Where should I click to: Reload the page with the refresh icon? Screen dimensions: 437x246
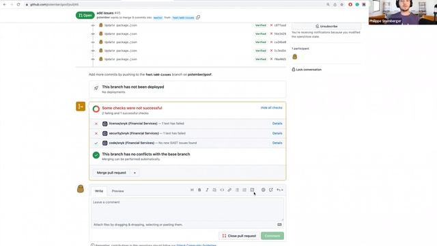pos(18,5)
